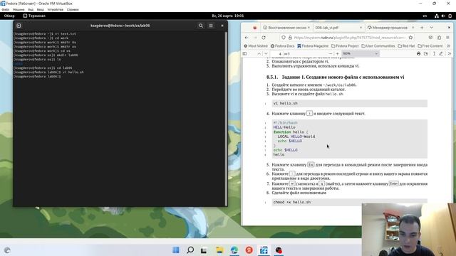The height and width of the screenshot is (256, 456).
Task: Select the PDF text annotation tool
Action: (x=434, y=54)
